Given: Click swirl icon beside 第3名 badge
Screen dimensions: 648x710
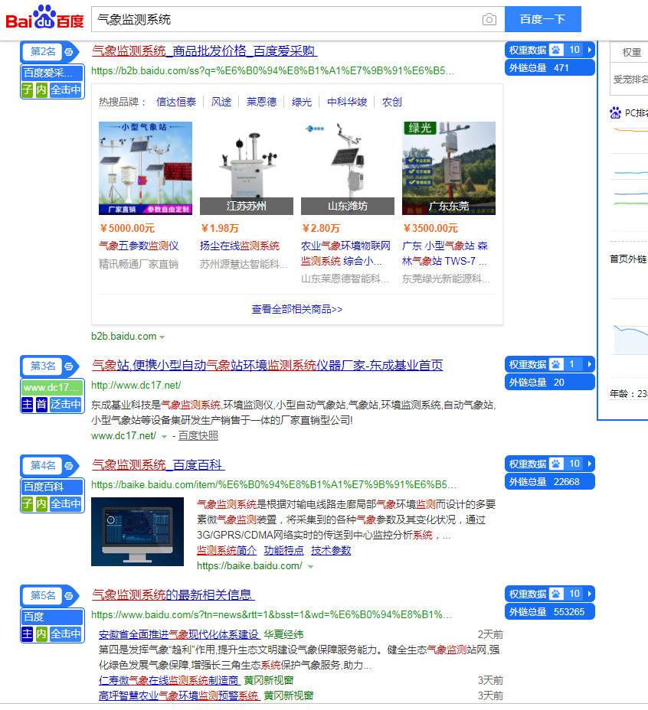Looking at the screenshot, I should point(69,366).
